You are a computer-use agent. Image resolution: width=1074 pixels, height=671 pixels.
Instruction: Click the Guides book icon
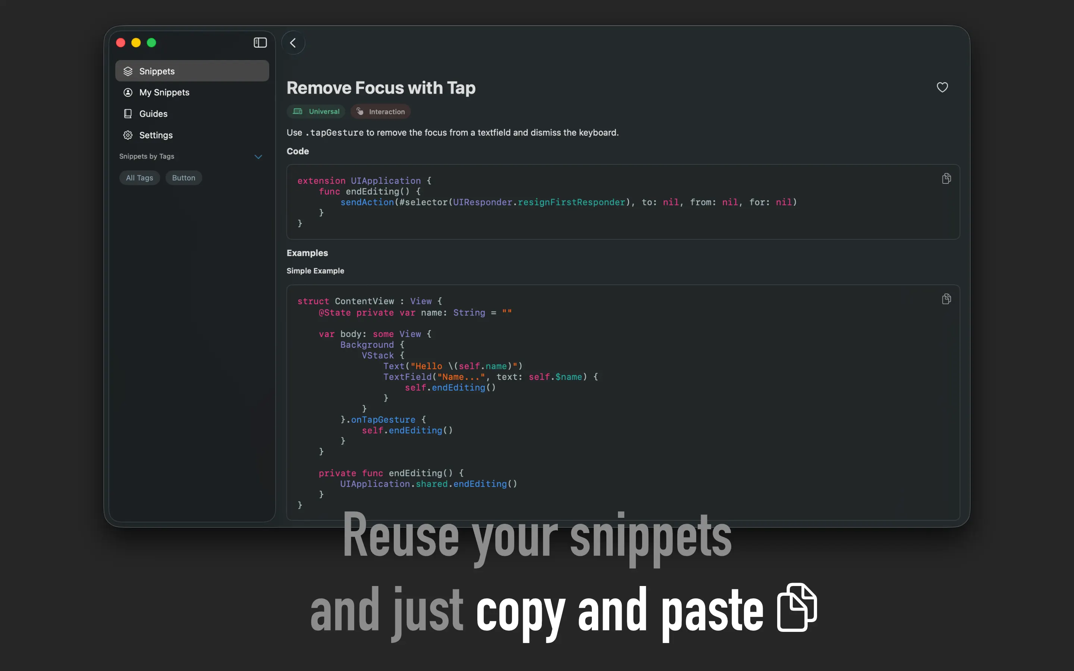pos(128,114)
